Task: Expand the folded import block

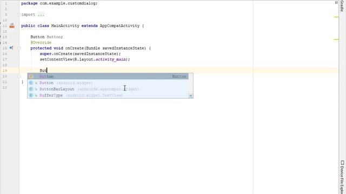Action: pos(19,15)
